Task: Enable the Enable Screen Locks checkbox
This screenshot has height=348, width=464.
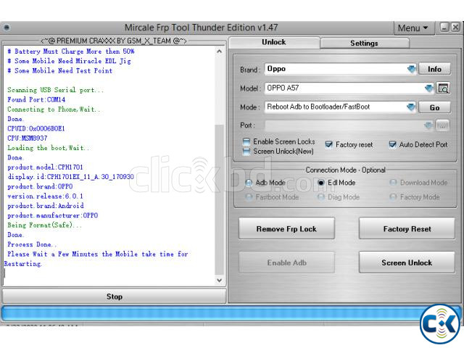Action: pos(247,141)
